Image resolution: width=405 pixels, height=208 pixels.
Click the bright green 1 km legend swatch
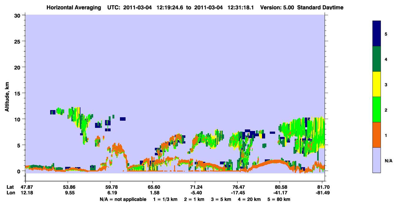377,109
